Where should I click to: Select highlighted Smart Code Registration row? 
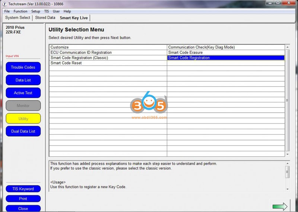pos(226,58)
